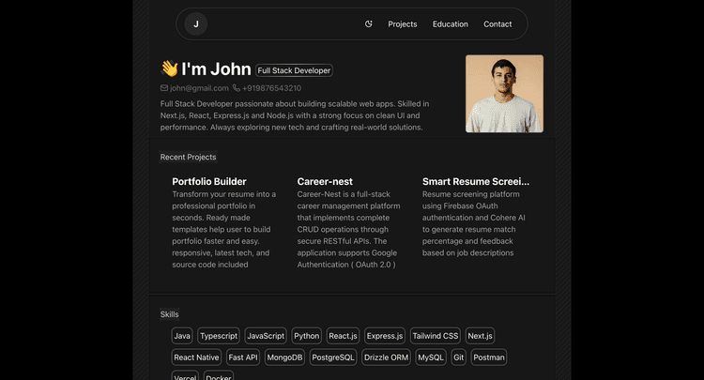704x380 pixels.
Task: Click the Postman skill badge
Action: (489, 357)
